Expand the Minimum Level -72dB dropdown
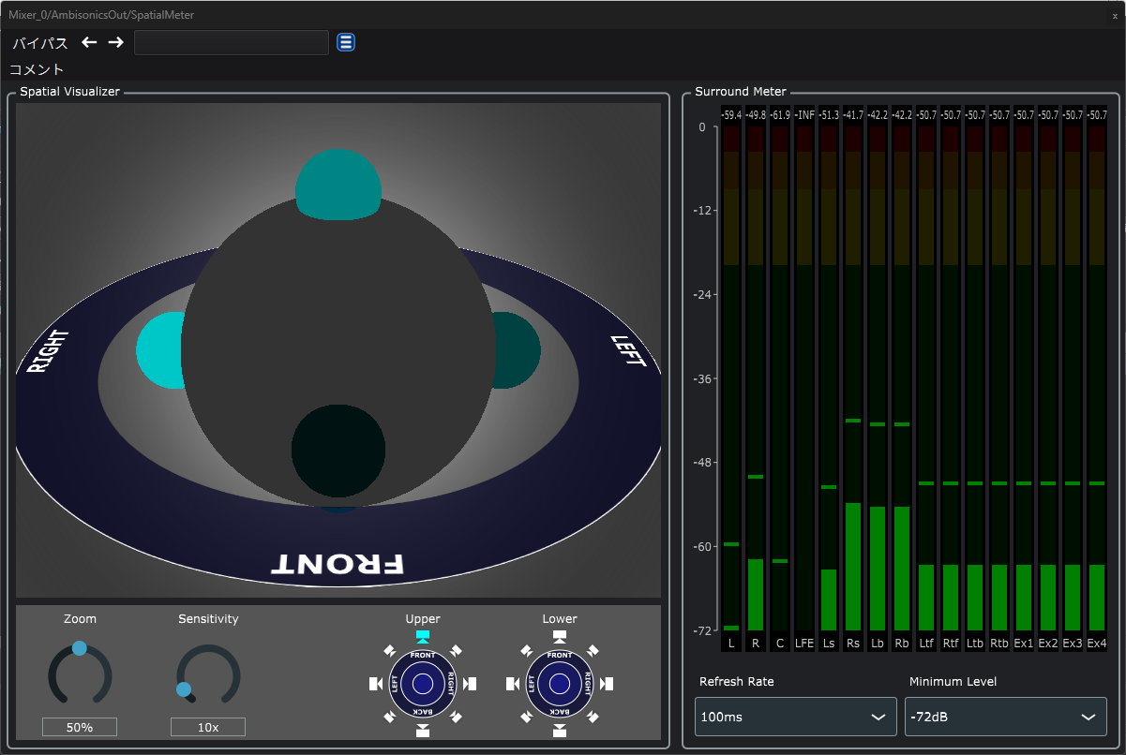1126x755 pixels. tap(1005, 717)
